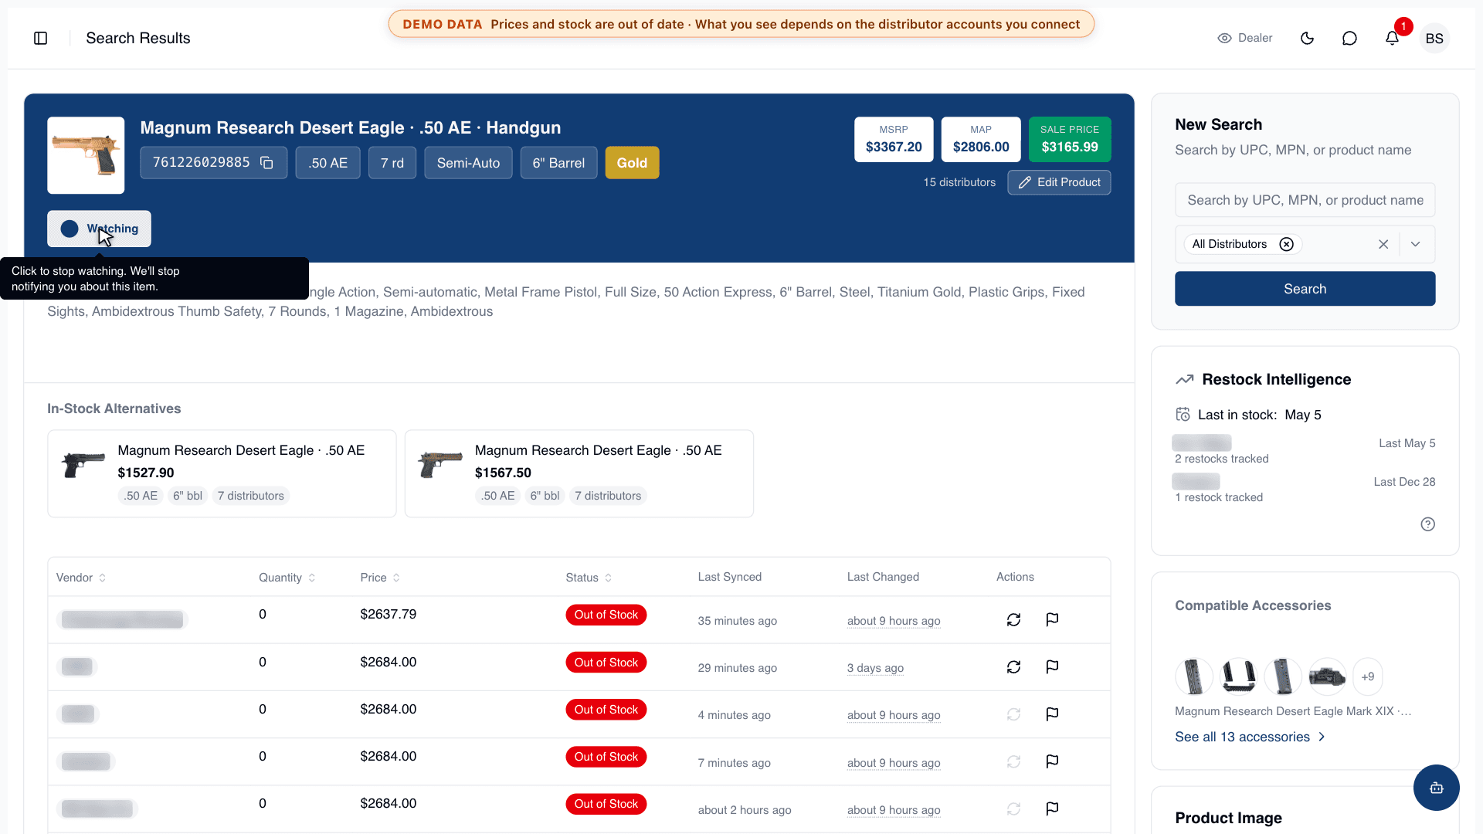Click the SALE PRICE $3165.99 box
Image resolution: width=1483 pixels, height=834 pixels.
pos(1069,139)
